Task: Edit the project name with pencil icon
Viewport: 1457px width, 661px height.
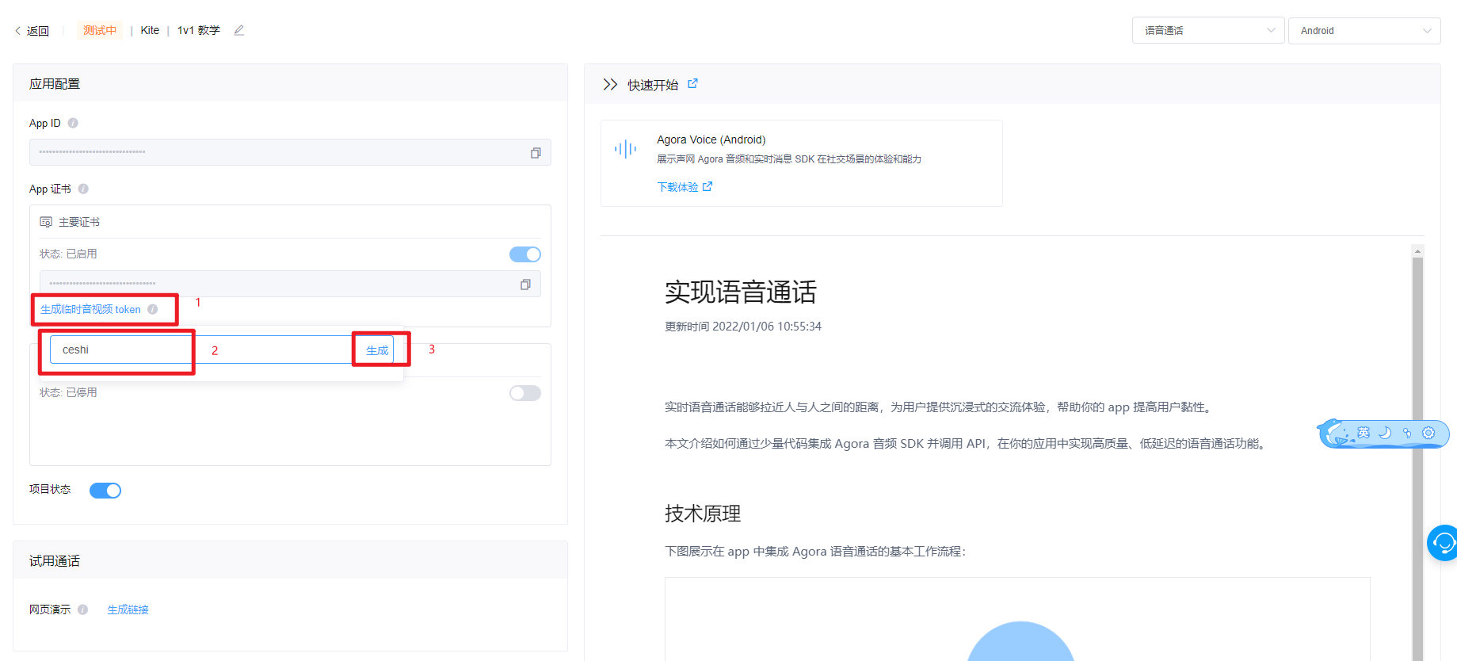Action: (x=238, y=30)
